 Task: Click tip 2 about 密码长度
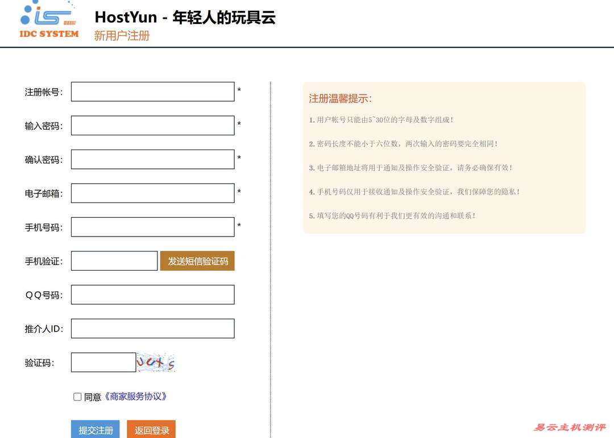point(403,144)
